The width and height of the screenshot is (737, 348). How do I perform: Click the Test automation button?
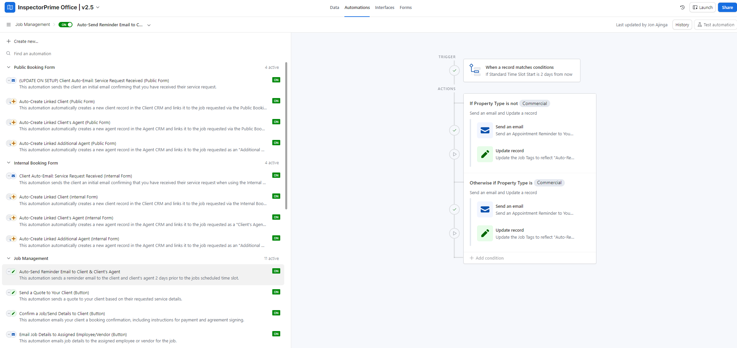point(715,25)
